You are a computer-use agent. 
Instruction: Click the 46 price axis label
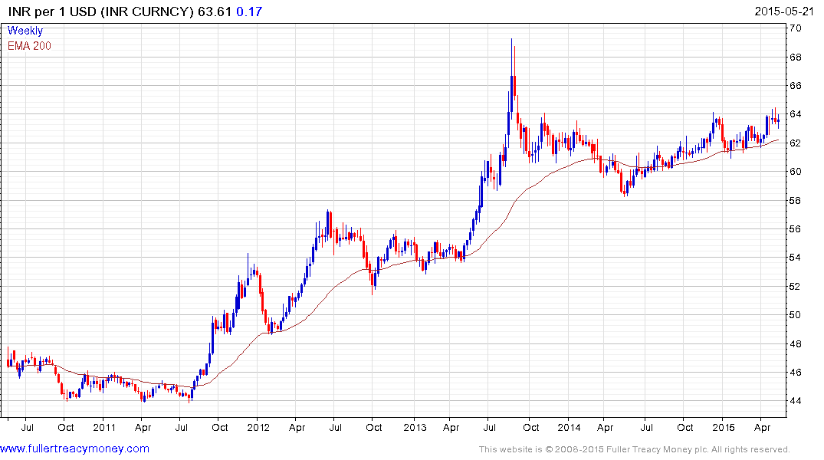[796, 372]
